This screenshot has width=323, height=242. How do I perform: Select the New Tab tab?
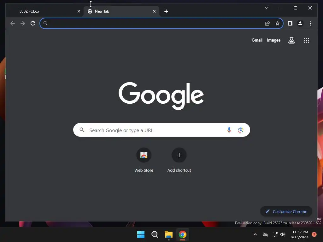coord(121,11)
